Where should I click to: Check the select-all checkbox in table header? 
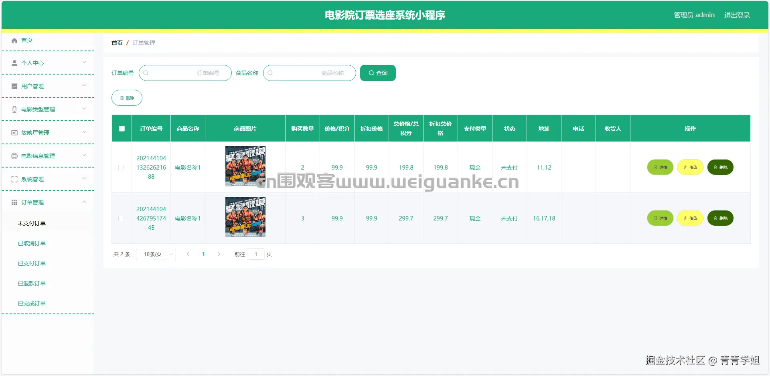[122, 128]
